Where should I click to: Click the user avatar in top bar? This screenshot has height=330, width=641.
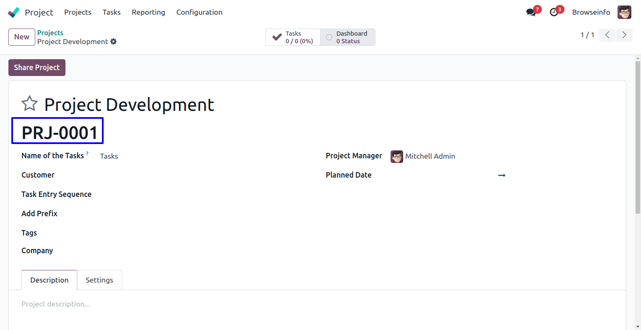[624, 12]
